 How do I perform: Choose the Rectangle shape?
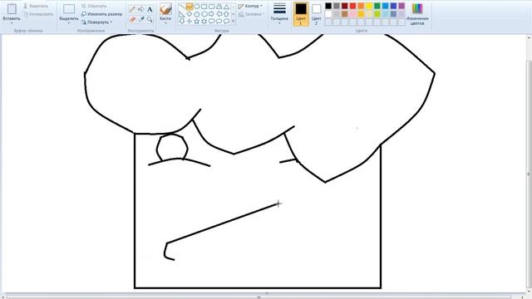pos(204,7)
